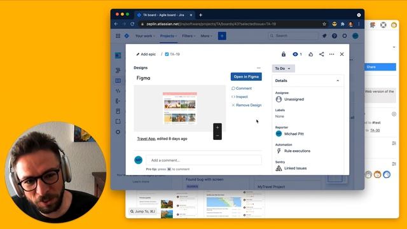The image size is (407, 229).
Task: Open the Jira help question mark icon
Action: [335, 36]
